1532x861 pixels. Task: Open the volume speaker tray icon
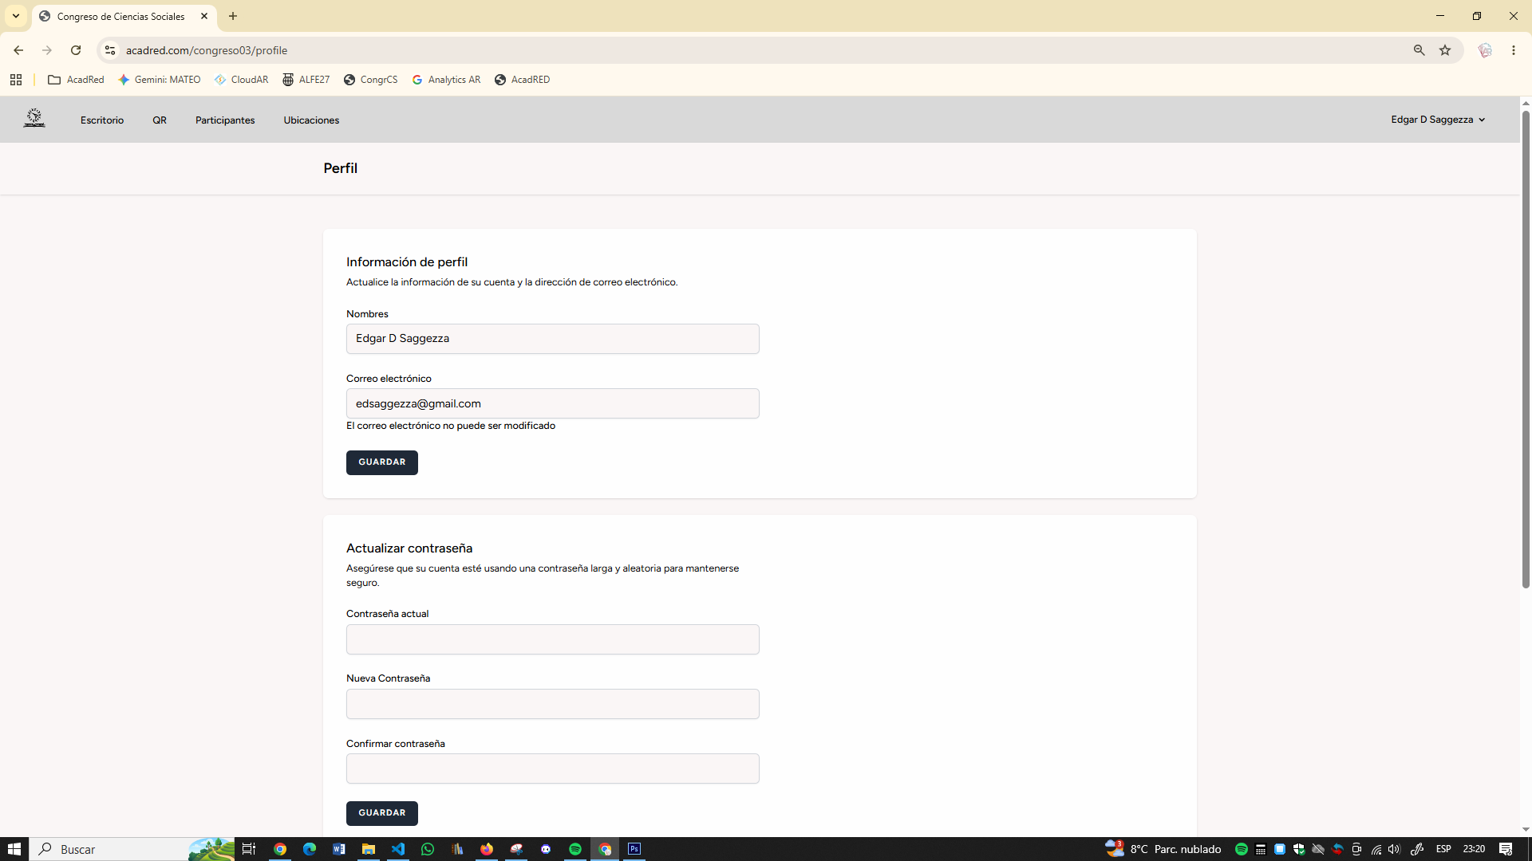tap(1394, 849)
